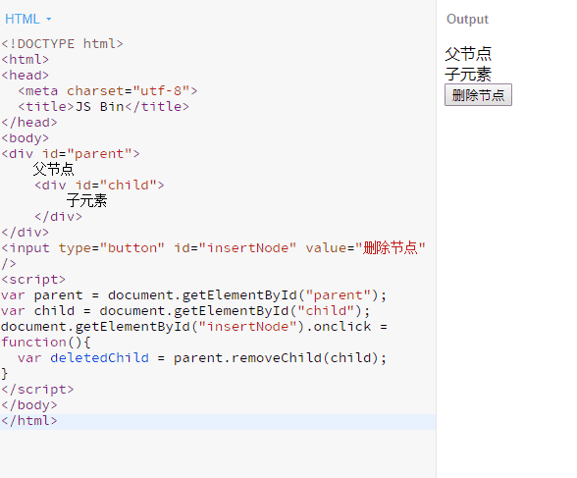577x478 pixels.
Task: Click the div id="child" line
Action: point(99,186)
